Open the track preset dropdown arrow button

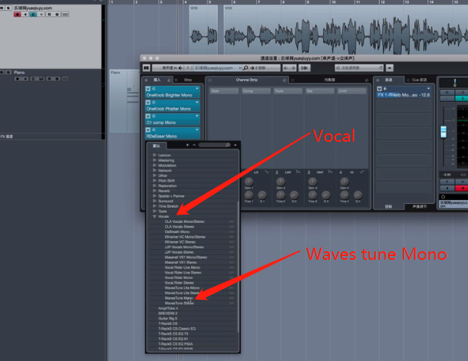390,68
